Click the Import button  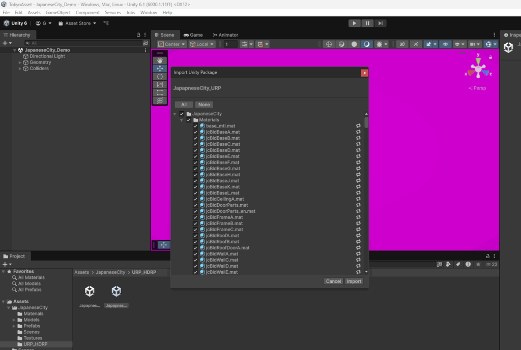coord(354,281)
